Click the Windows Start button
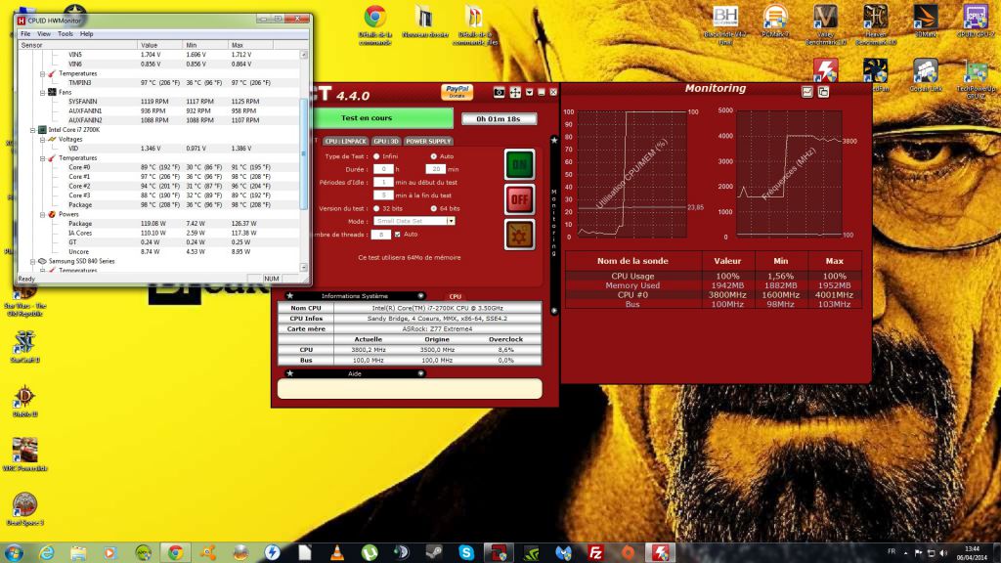 point(14,553)
